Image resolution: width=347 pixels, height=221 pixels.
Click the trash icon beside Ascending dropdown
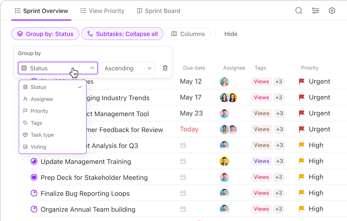click(165, 68)
